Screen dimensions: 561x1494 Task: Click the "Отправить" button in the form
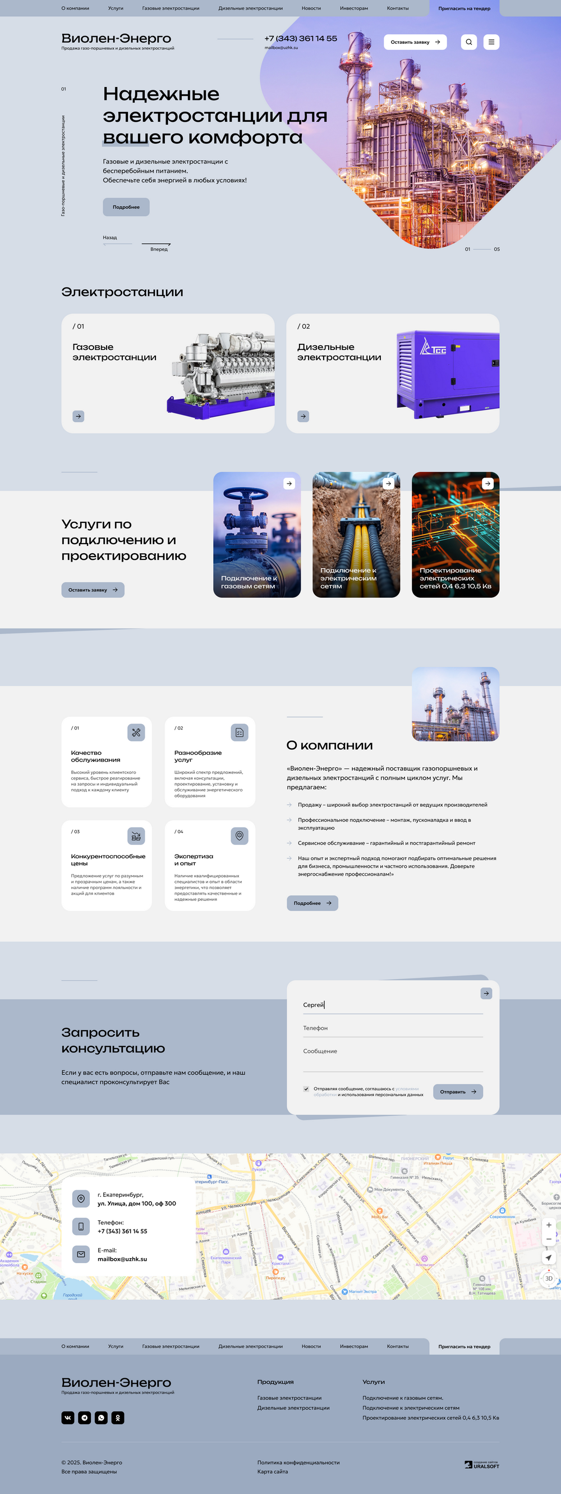coord(457,1091)
